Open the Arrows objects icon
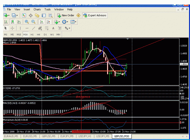Viewport: 190px width, 140px height. pyautogui.click(x=66, y=28)
